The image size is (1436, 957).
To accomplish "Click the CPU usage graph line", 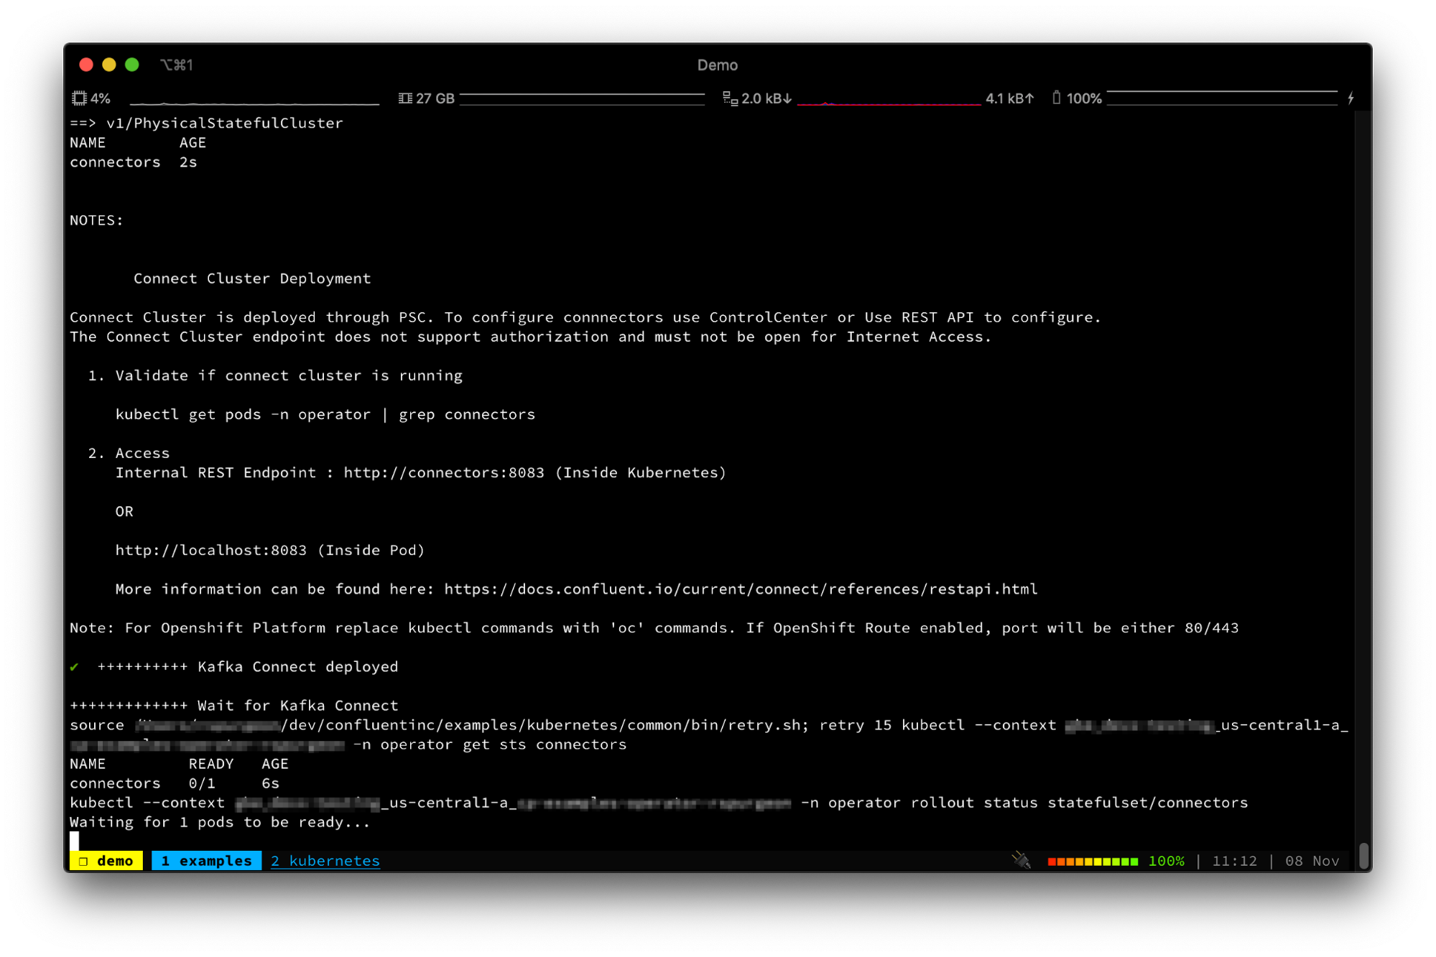I will pos(254,103).
